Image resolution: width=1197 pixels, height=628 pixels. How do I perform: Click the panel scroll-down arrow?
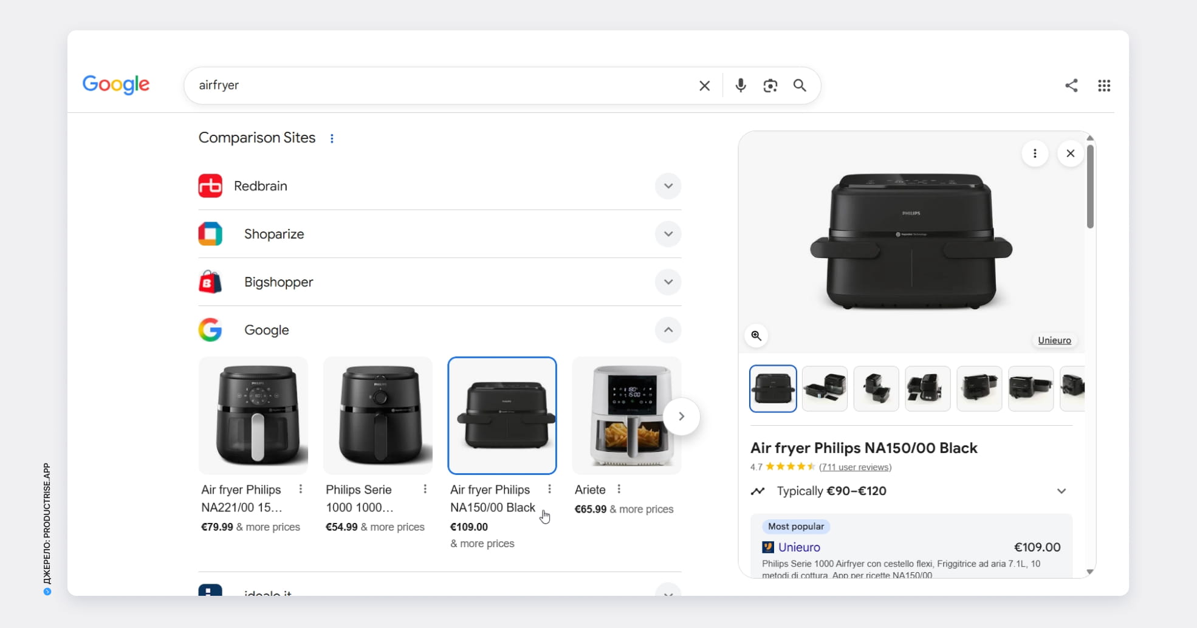[1090, 572]
